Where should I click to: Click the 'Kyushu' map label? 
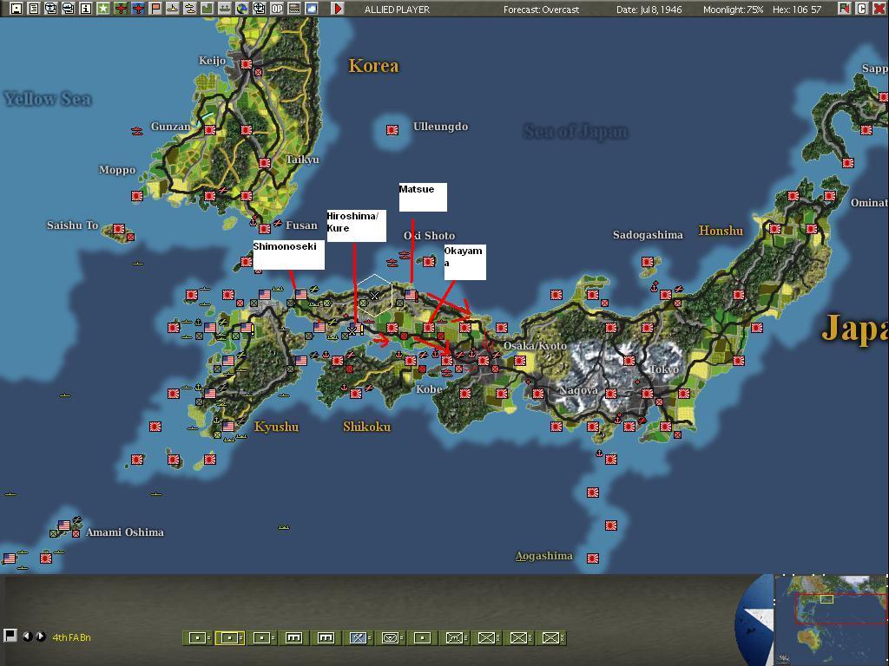click(x=276, y=427)
